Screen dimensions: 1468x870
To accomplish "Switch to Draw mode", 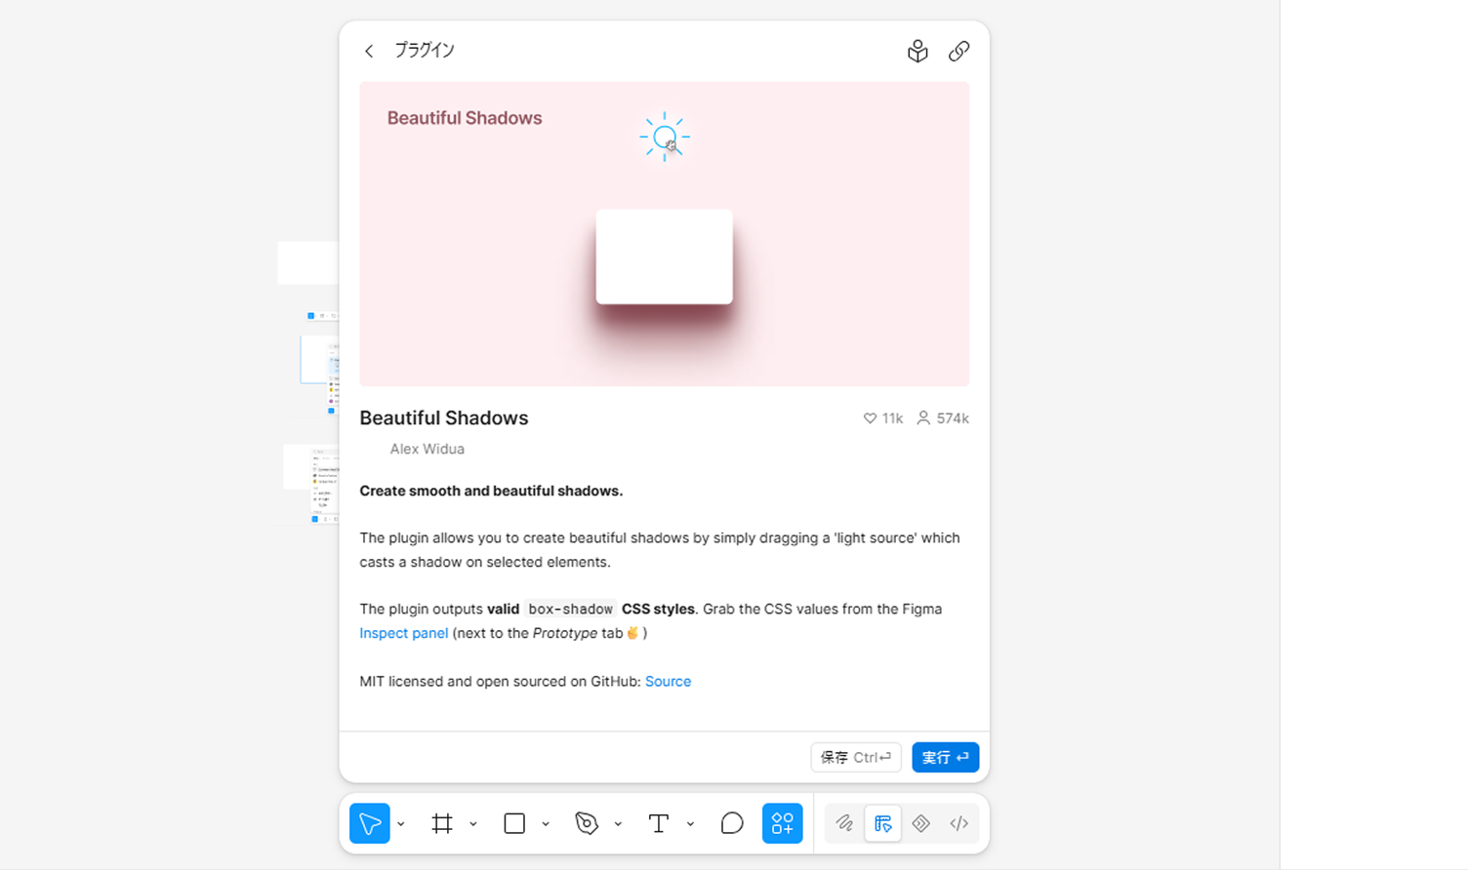I will pyautogui.click(x=844, y=823).
